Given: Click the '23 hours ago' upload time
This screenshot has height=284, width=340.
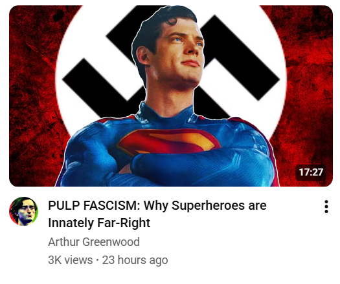Looking at the screenshot, I should [135, 259].
